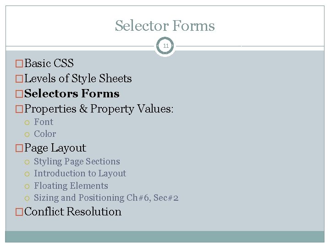Click the Levels of Style Sheets item
Image resolution: width=330 pixels, height=248 pixels.
click(x=78, y=79)
